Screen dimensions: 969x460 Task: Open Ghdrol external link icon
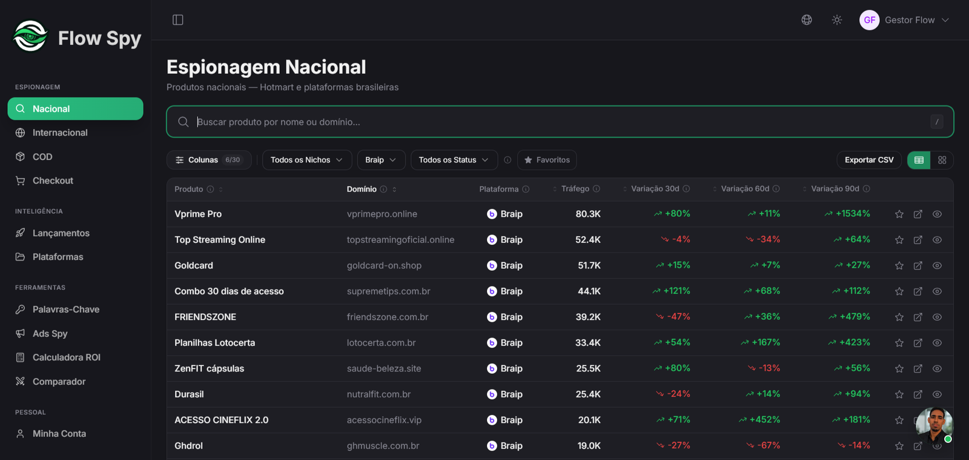tap(918, 446)
